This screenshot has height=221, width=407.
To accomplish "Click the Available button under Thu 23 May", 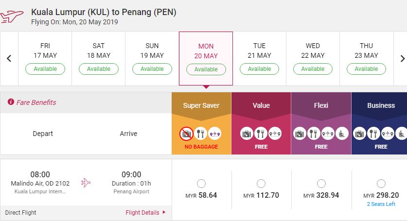I will (x=366, y=69).
